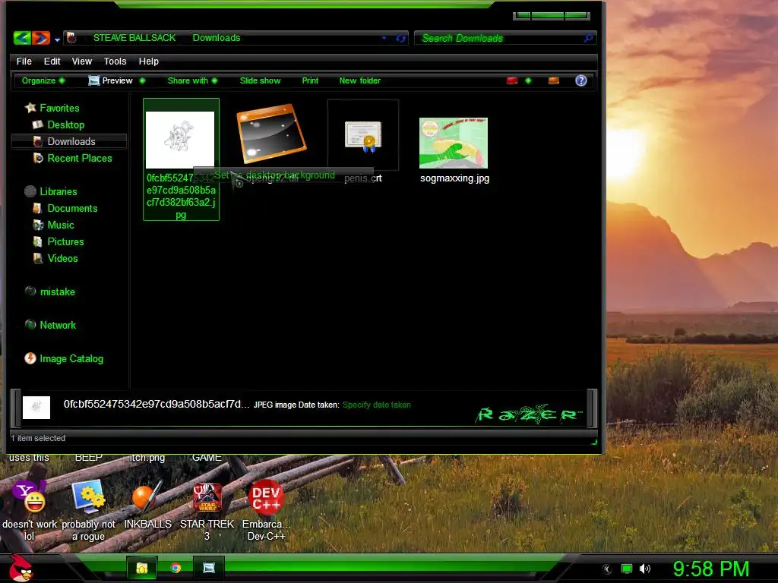Viewport: 778px width, 583px height.
Task: Open the STAR TREK 3 desktop icon
Action: 207,497
